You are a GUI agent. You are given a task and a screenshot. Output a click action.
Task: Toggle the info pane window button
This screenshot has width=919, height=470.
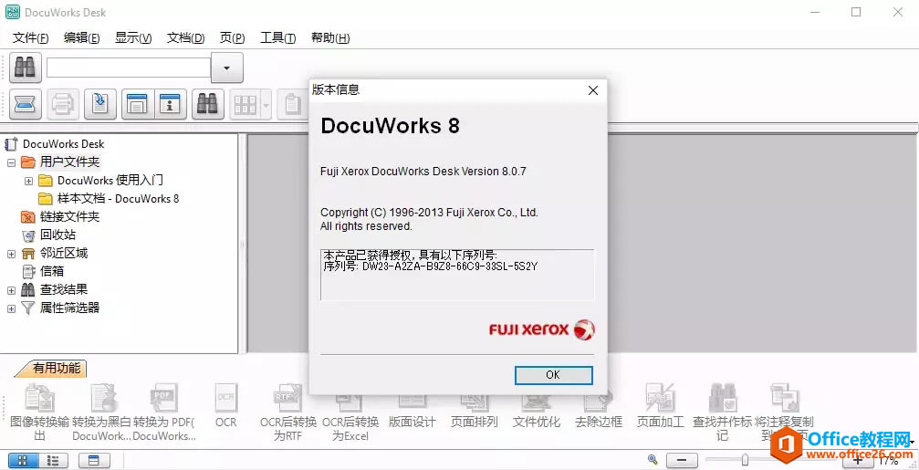point(171,104)
